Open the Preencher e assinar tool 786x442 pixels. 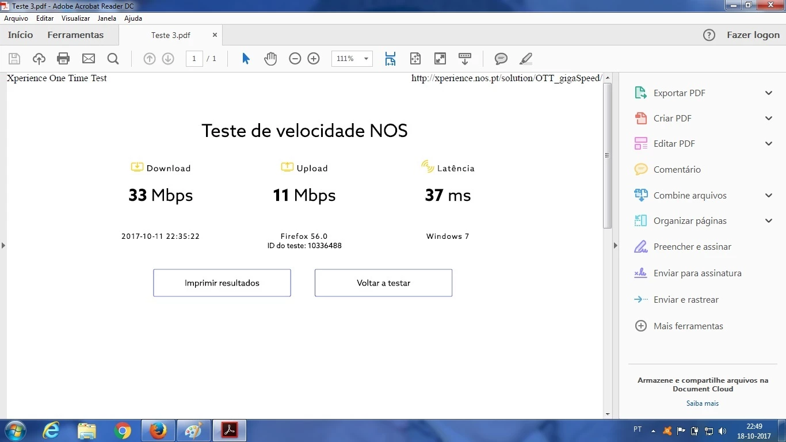pos(682,247)
